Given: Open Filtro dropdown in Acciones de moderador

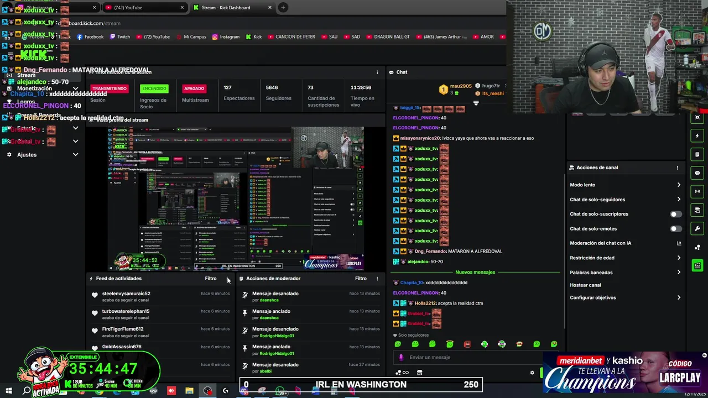Looking at the screenshot, I should point(361,279).
